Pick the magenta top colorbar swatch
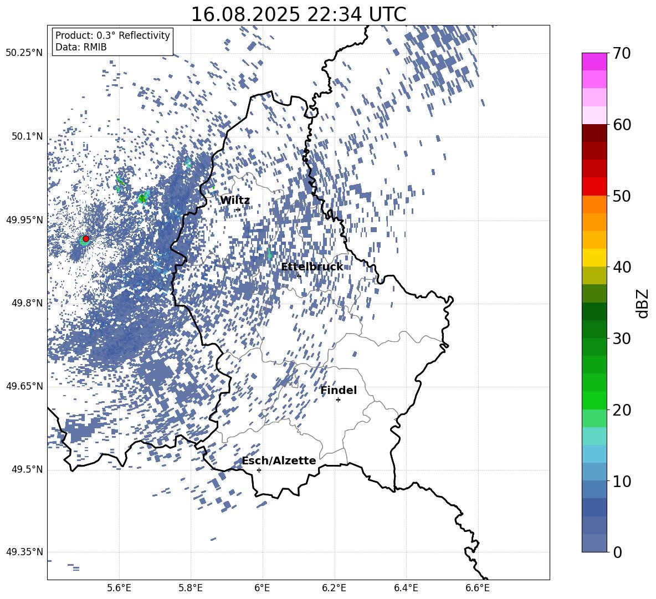656x599 pixels. [x=594, y=62]
